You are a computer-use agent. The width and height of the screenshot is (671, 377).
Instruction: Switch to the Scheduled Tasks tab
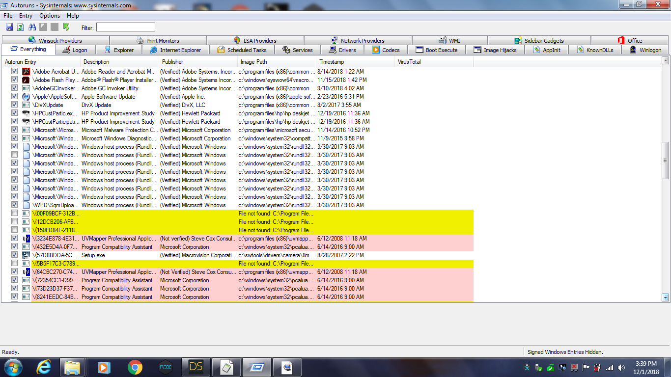(242, 50)
